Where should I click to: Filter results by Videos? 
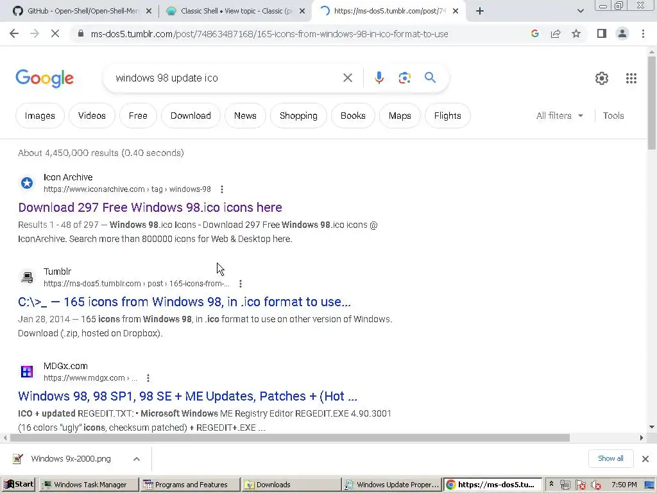point(92,116)
